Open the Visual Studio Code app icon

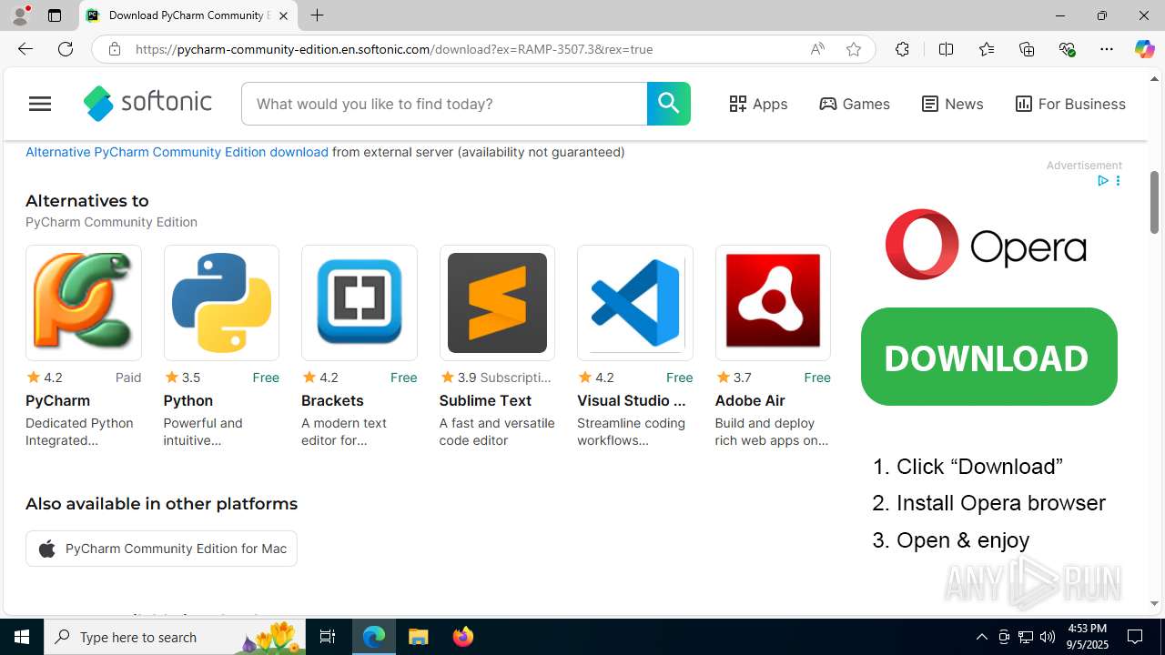(635, 303)
